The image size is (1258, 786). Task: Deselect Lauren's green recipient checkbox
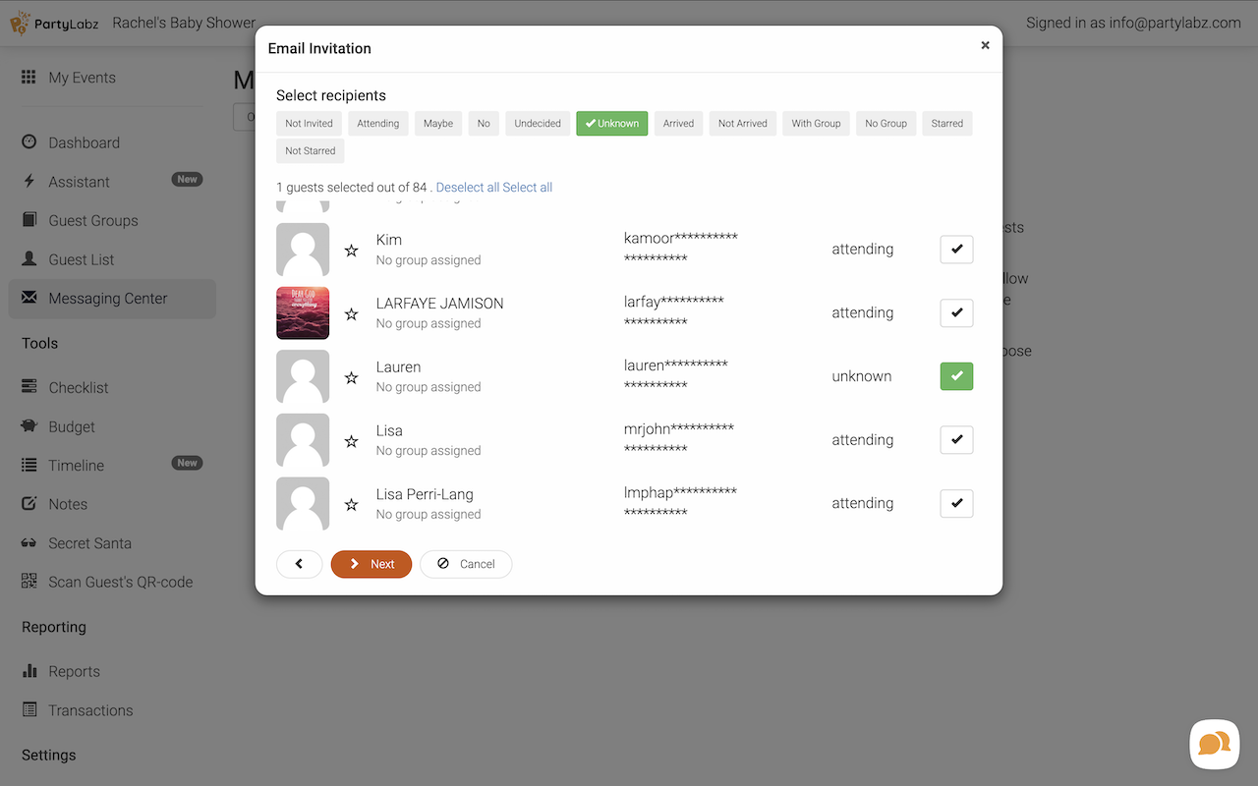tap(956, 376)
